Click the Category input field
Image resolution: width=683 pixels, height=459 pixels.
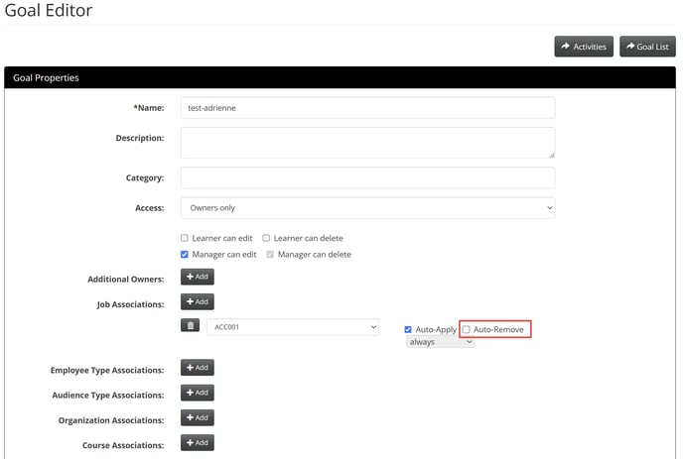(x=367, y=177)
